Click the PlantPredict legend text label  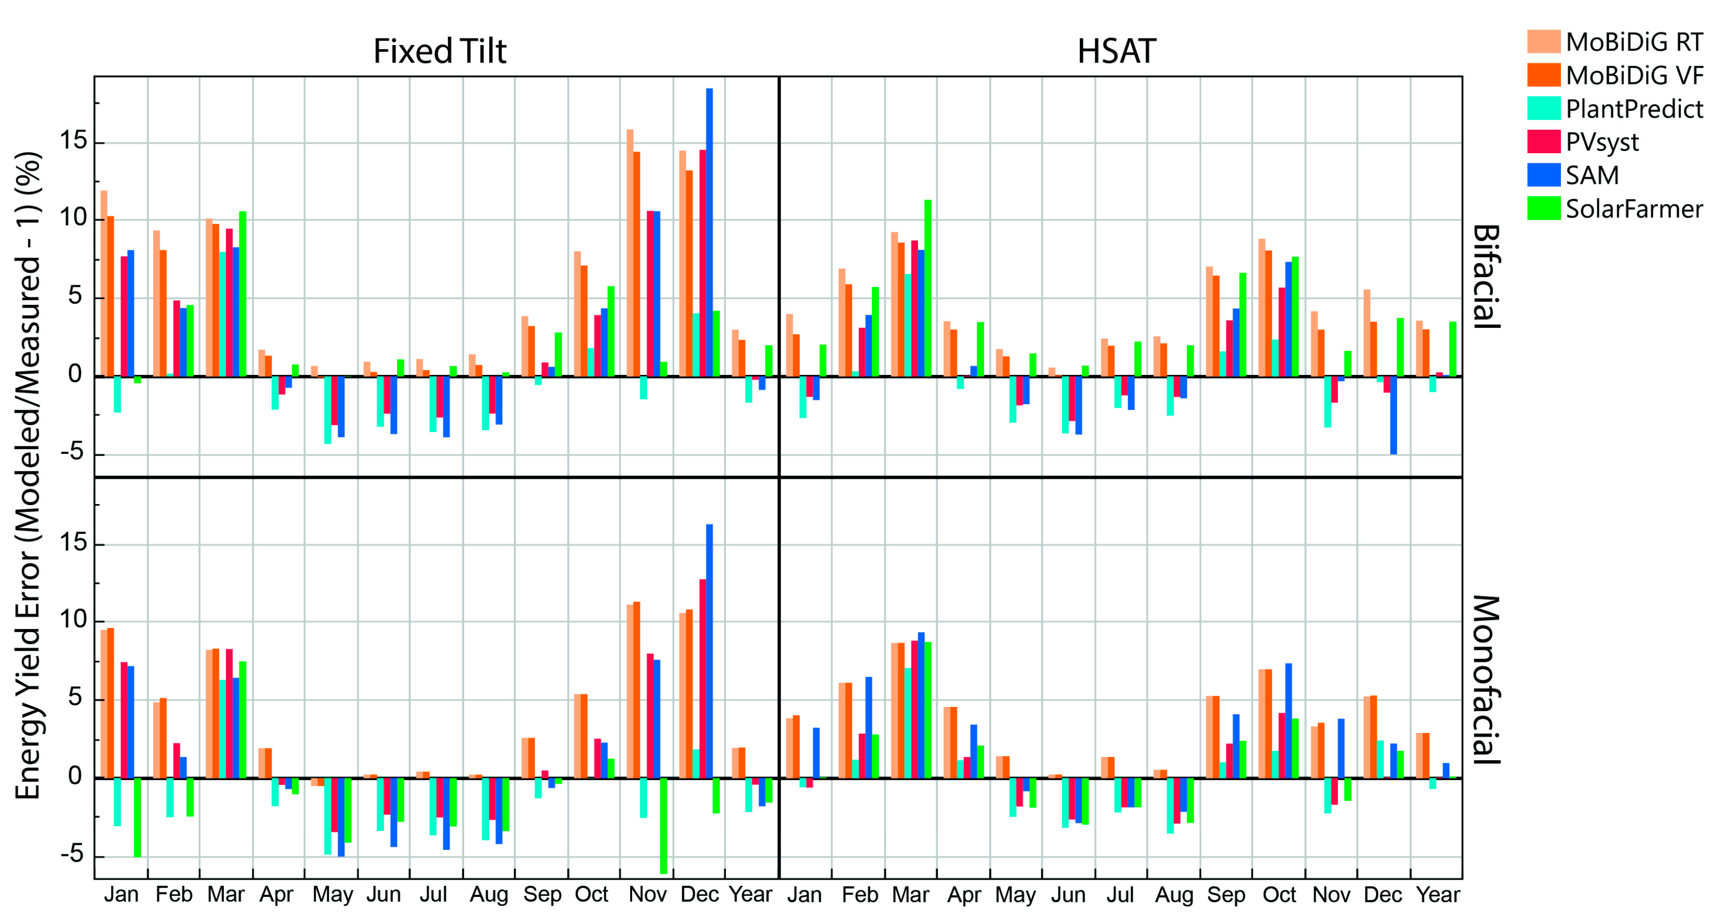click(1634, 109)
